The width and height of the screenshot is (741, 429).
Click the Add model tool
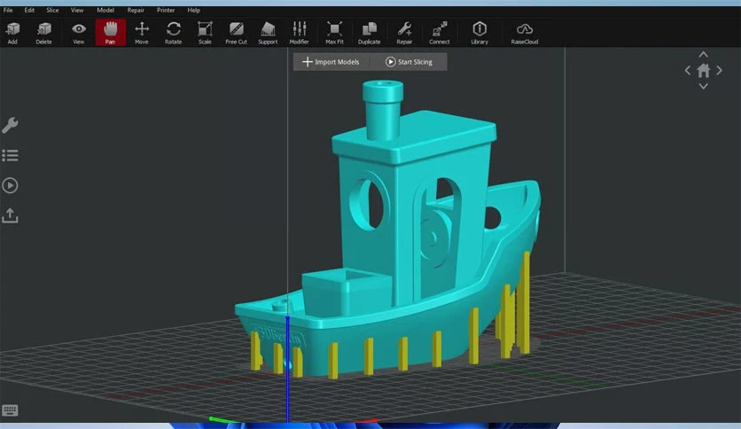point(12,33)
